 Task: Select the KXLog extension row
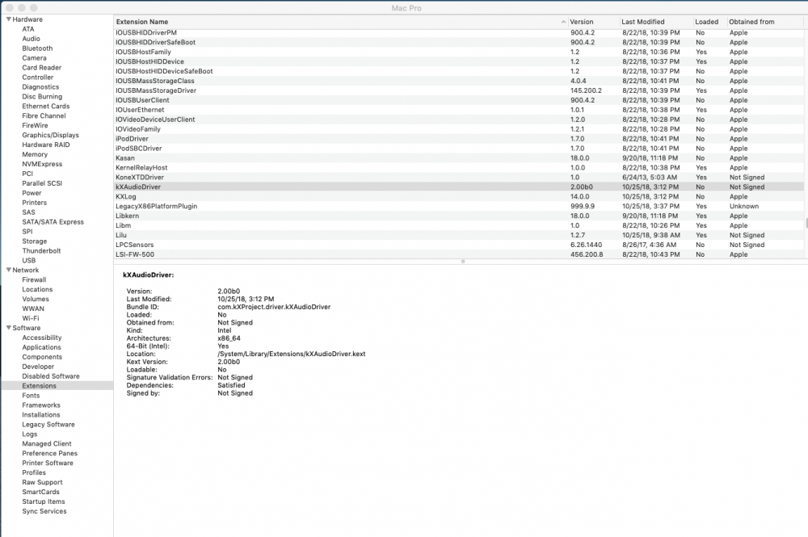(x=459, y=197)
